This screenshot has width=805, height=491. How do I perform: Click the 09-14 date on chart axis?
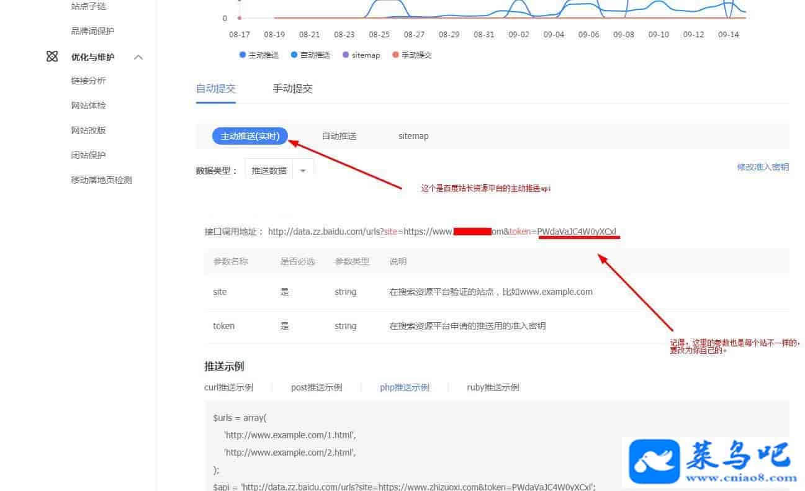tap(729, 35)
